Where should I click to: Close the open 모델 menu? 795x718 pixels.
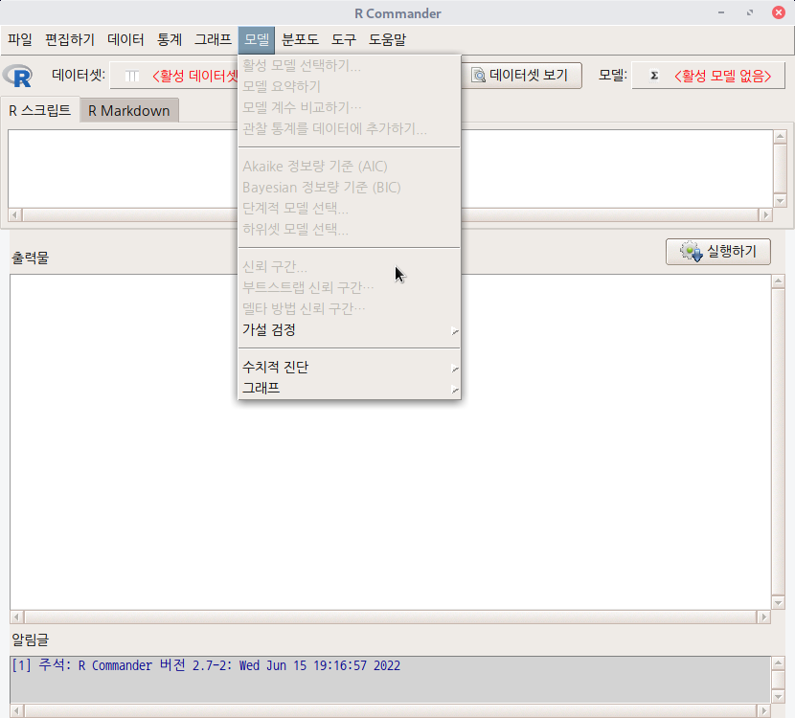[257, 39]
